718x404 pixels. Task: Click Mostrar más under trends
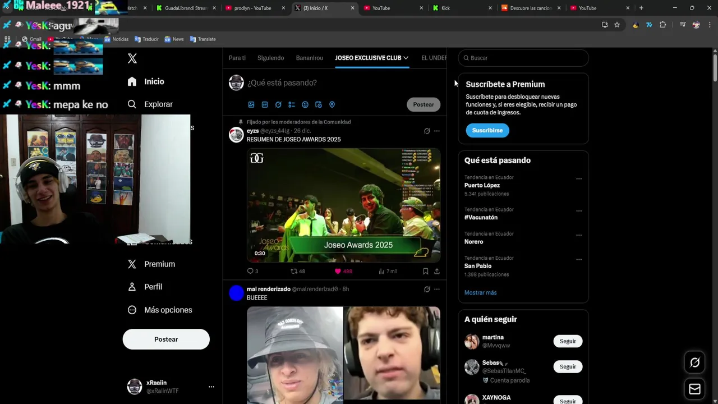480,293
